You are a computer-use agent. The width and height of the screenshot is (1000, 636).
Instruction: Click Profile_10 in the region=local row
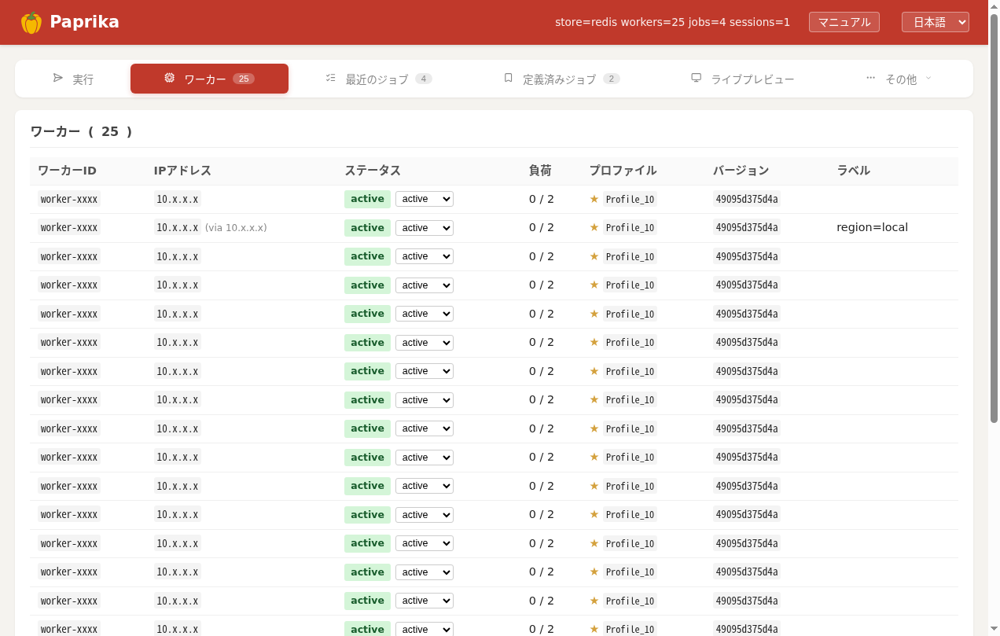[630, 228]
